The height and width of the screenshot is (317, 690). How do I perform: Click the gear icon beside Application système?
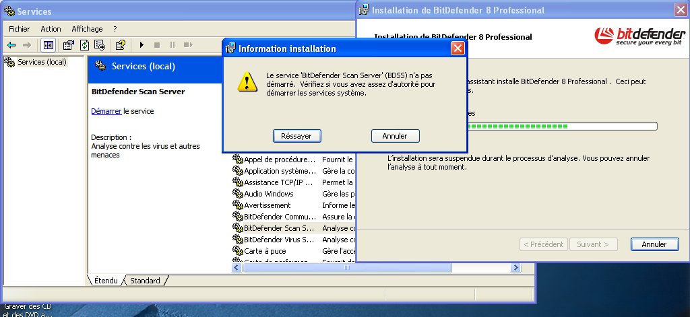pyautogui.click(x=238, y=170)
